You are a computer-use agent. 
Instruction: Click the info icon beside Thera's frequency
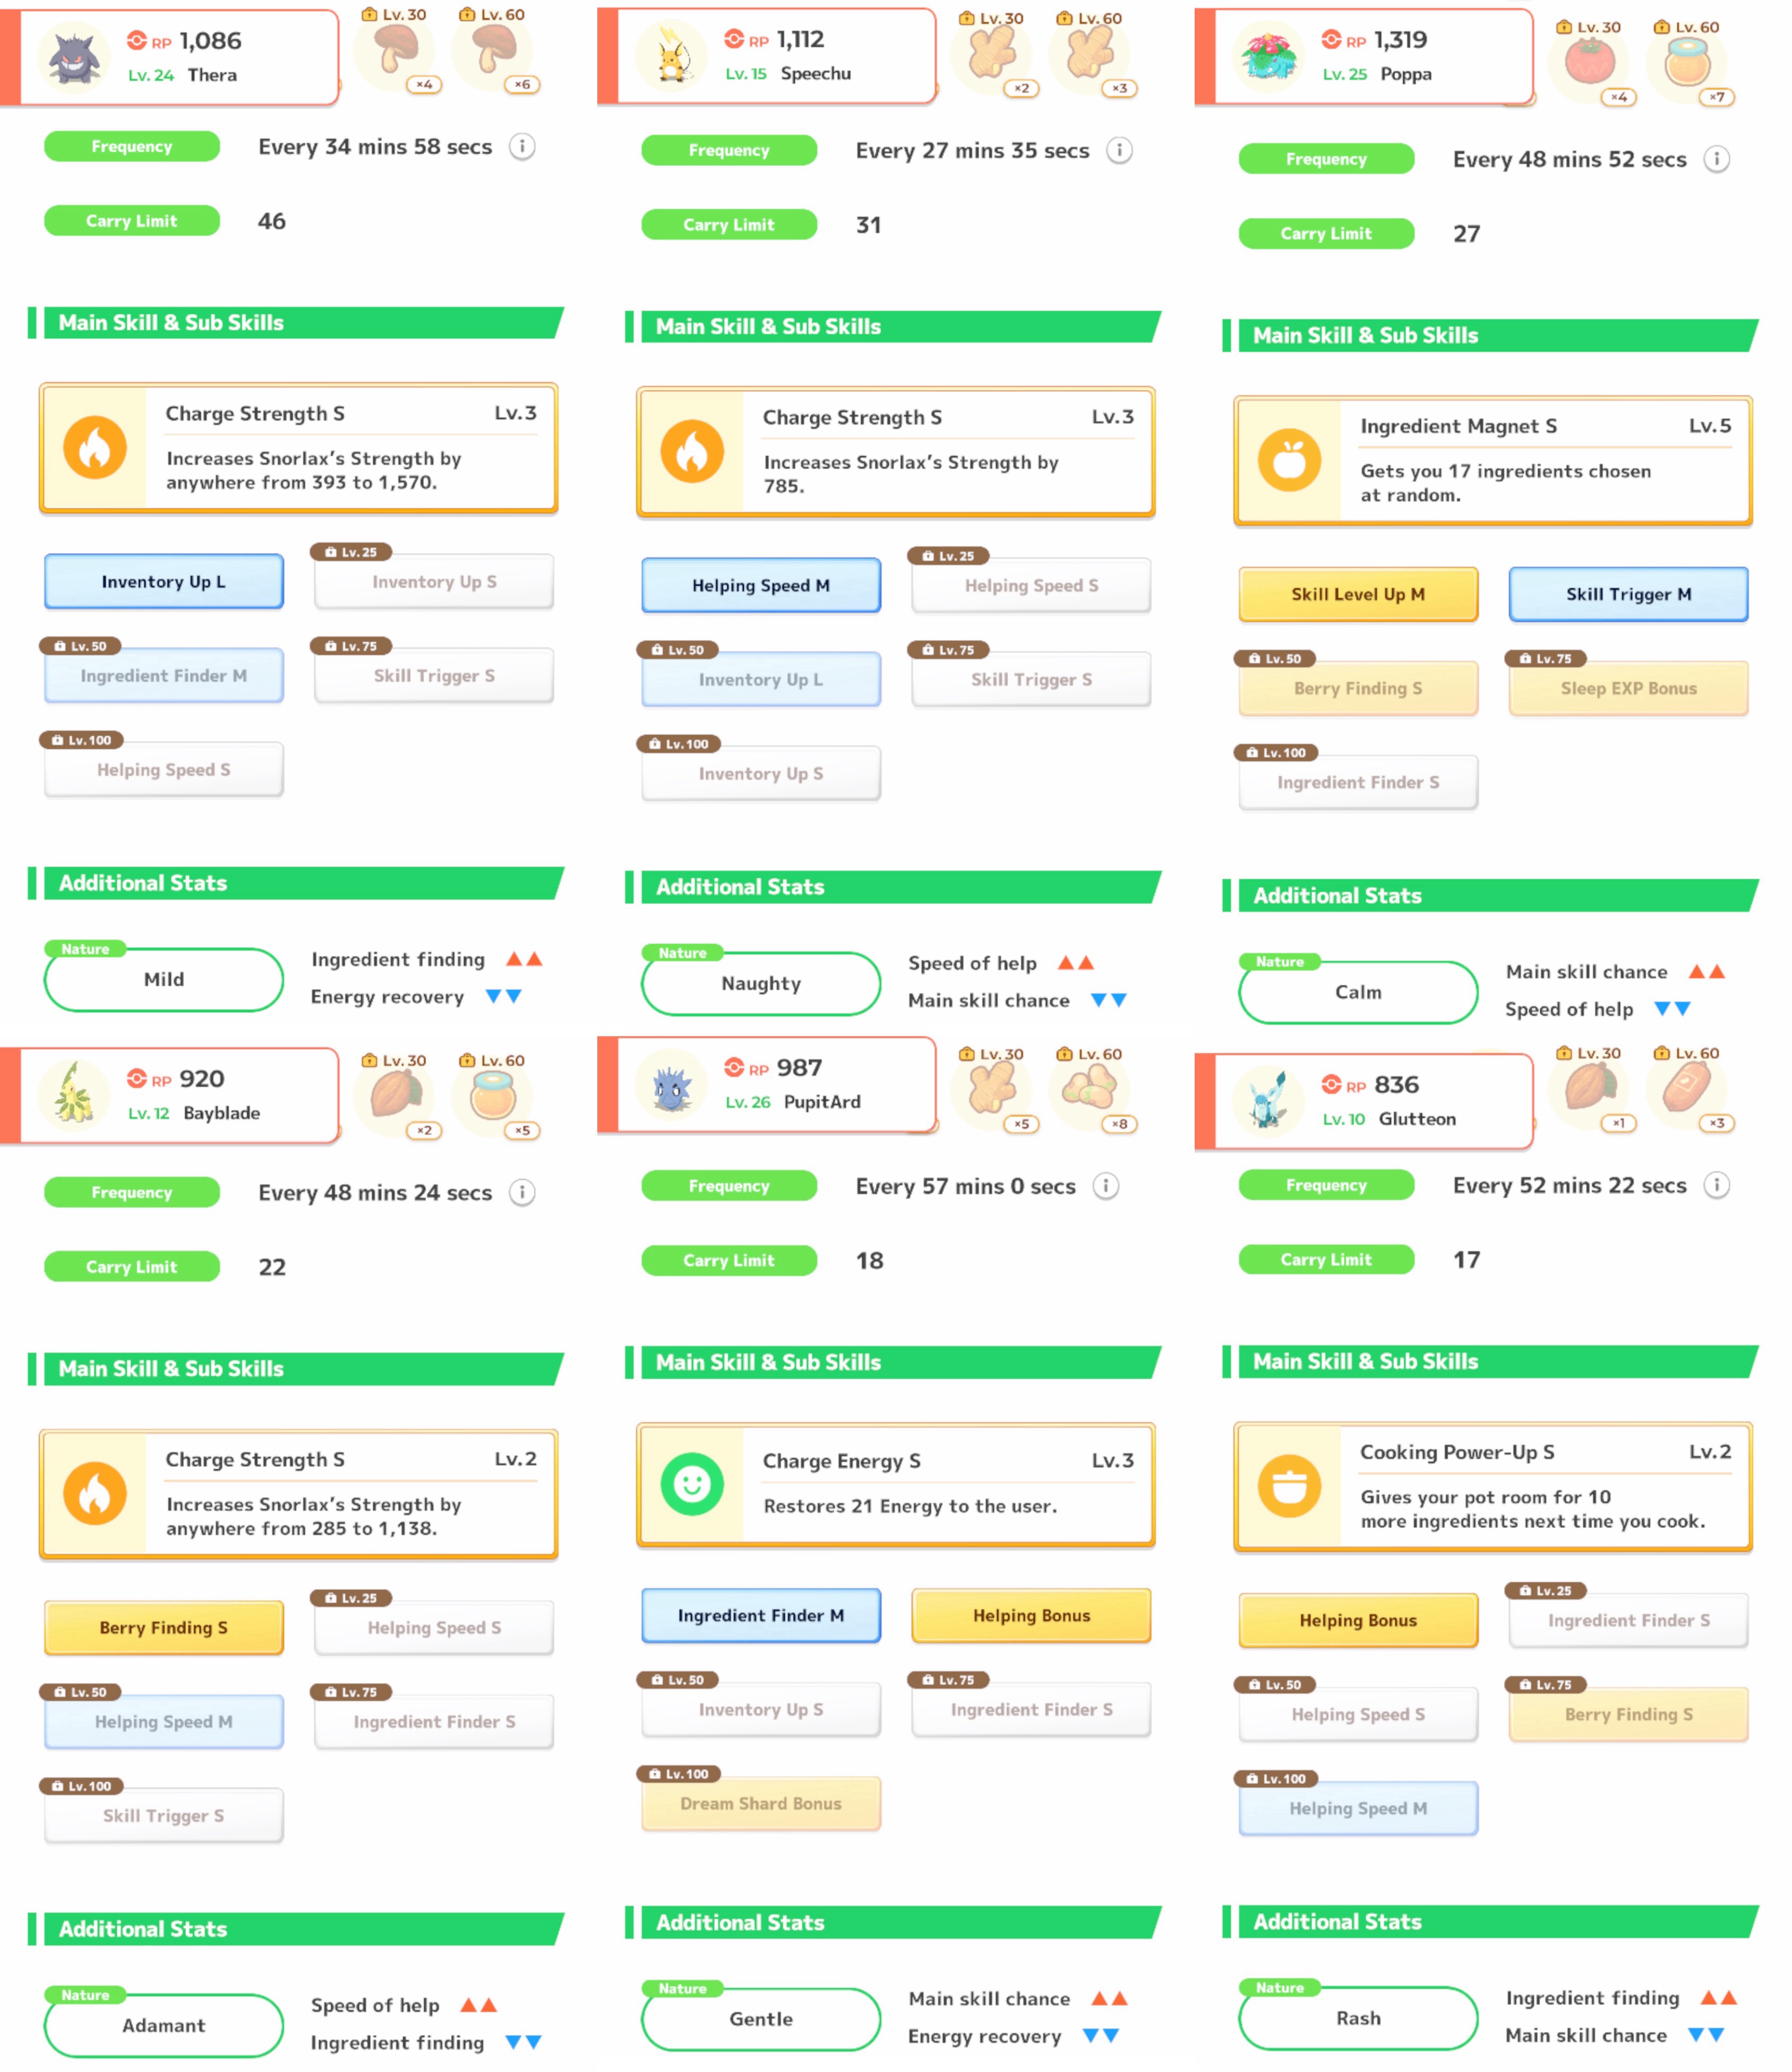coord(522,147)
